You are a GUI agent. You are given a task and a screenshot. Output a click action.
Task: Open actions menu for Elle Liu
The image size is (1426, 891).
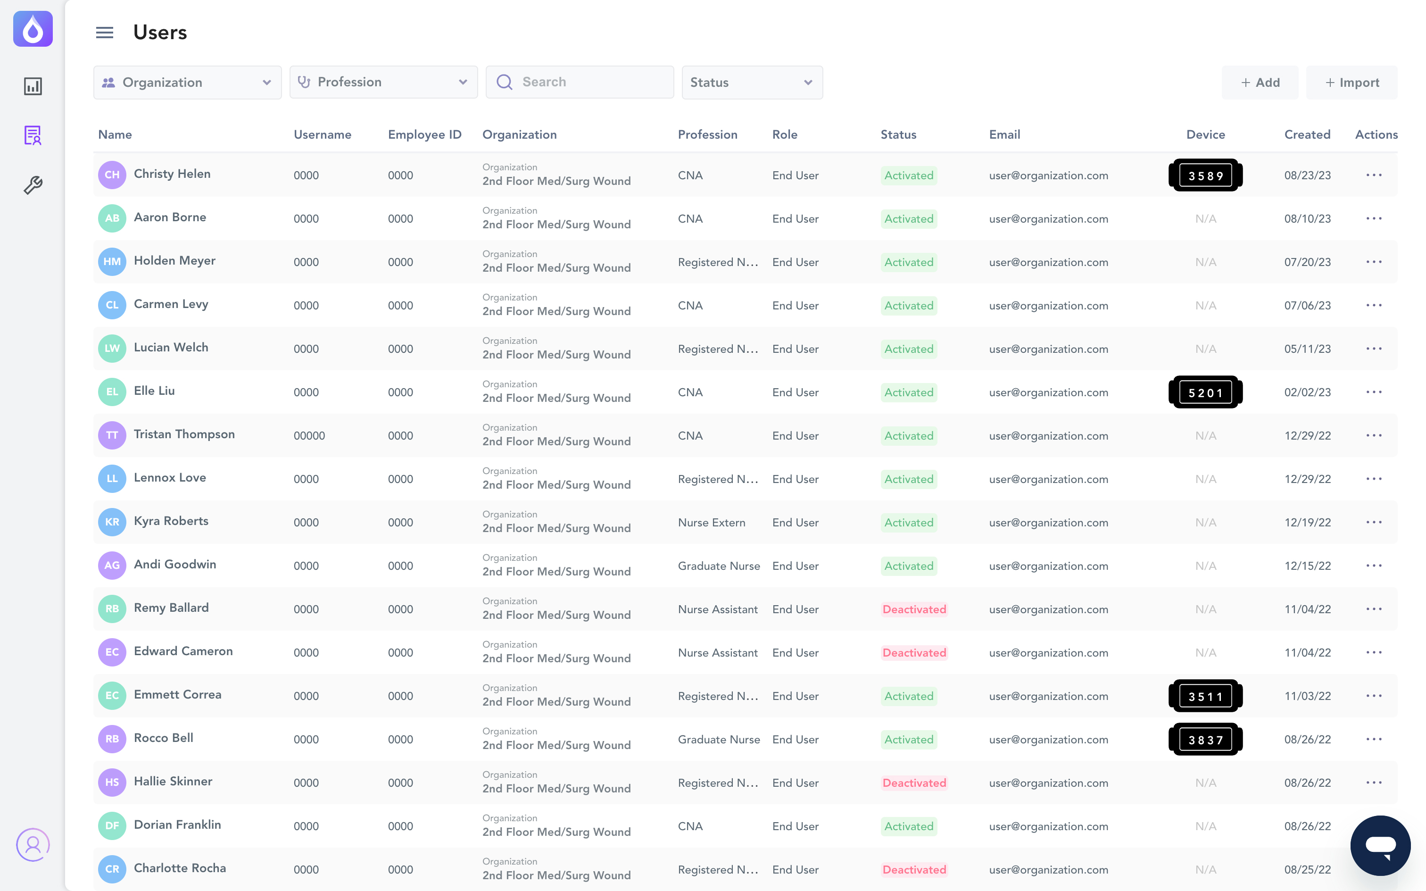tap(1374, 392)
